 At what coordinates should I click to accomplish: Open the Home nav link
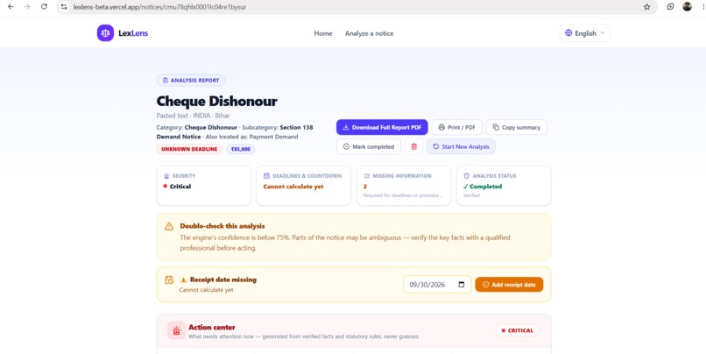[x=323, y=33]
